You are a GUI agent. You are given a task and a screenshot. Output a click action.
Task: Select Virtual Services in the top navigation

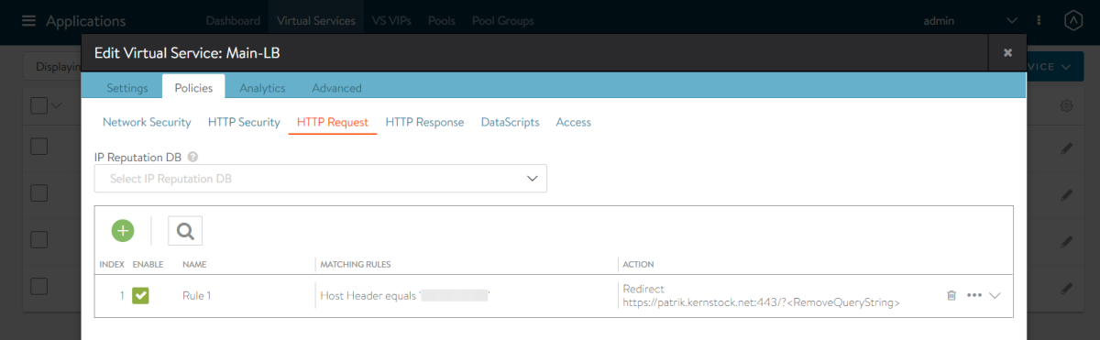pyautogui.click(x=316, y=20)
